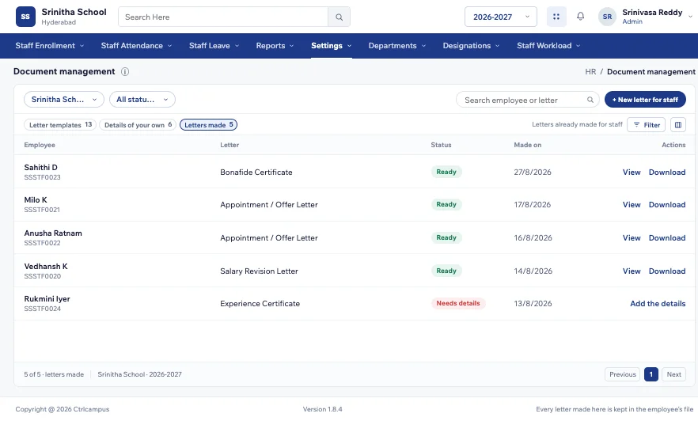View Sahithi D's Bonafide Certificate
This screenshot has width=698, height=421.
coord(632,173)
